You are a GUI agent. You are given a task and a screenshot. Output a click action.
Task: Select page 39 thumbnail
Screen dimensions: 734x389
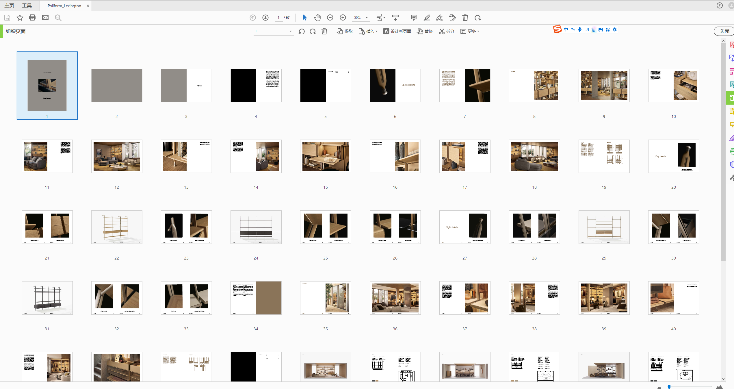click(x=604, y=298)
